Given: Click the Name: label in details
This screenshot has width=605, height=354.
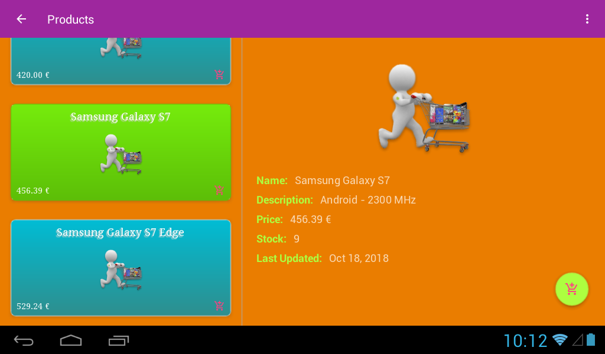Looking at the screenshot, I should (x=272, y=181).
